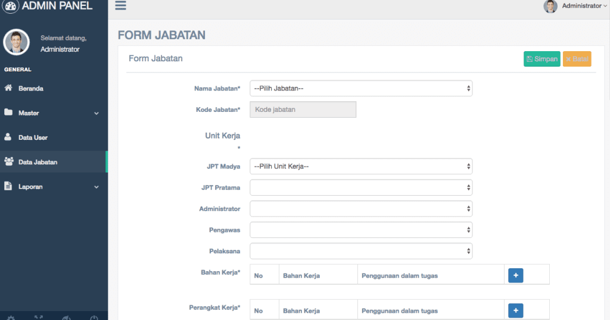Open the Pengawas dropdown
Viewport: 610px width, 320px height.
[x=361, y=230]
